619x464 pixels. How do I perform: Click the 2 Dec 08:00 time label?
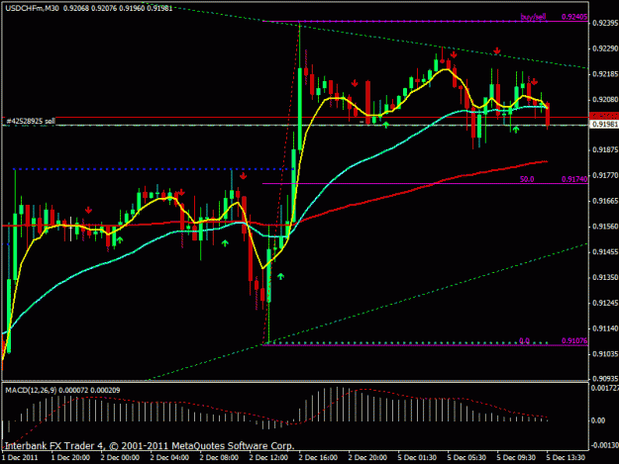219,458
